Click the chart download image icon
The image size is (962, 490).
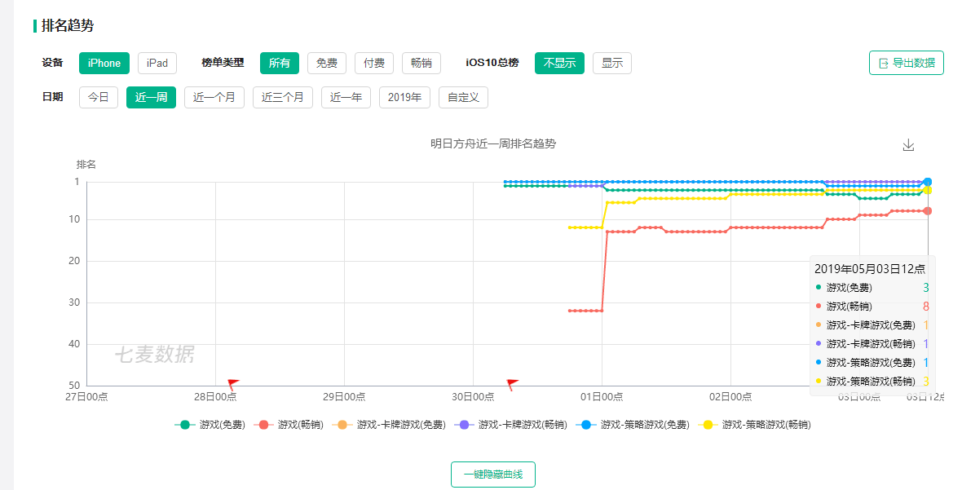tap(908, 145)
